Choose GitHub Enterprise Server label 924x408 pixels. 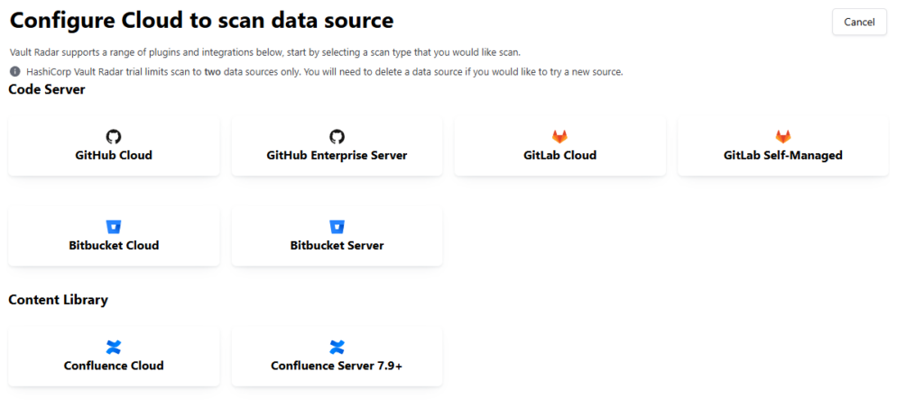click(337, 156)
